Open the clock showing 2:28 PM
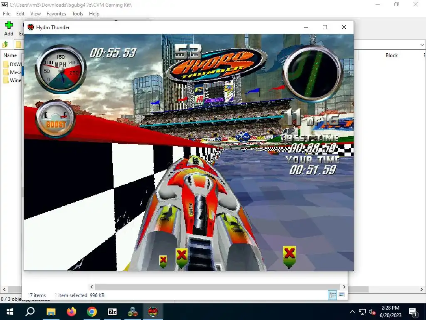426x320 pixels. point(390,312)
